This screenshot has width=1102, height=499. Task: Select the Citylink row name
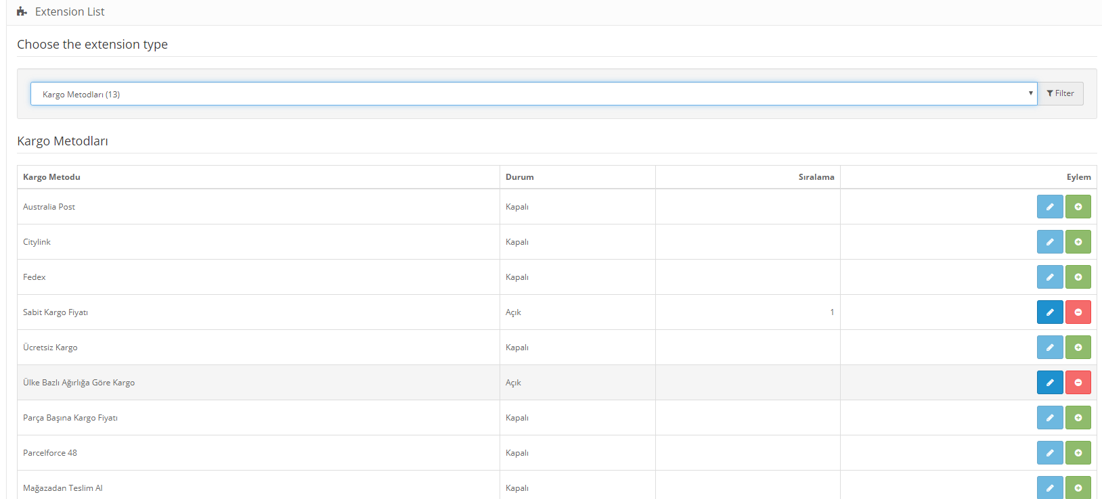pyautogui.click(x=37, y=242)
